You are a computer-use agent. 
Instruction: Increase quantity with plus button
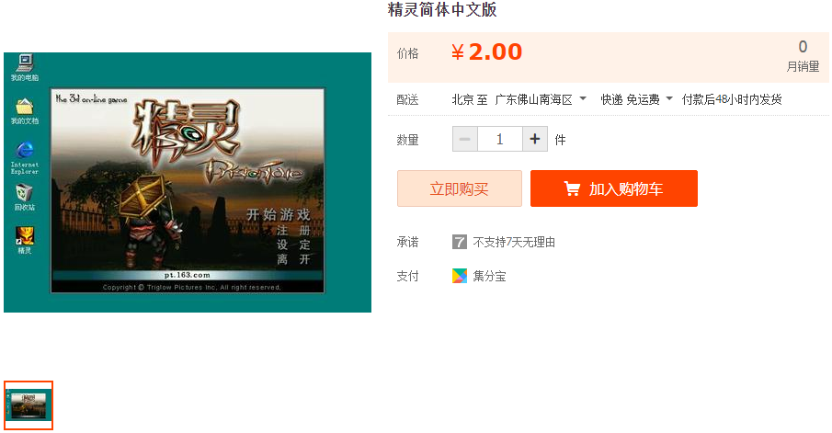[x=535, y=139]
